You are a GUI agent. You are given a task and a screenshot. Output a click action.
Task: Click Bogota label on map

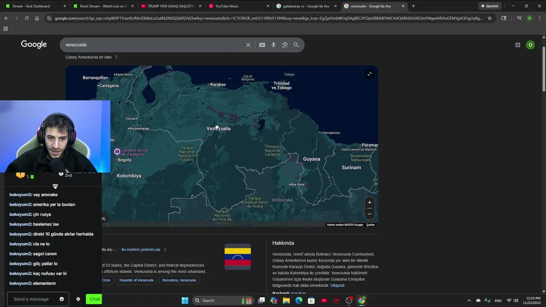(x=124, y=160)
